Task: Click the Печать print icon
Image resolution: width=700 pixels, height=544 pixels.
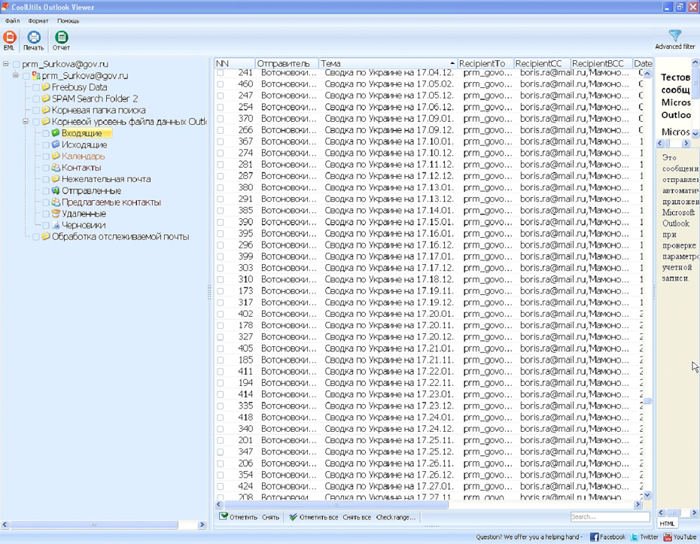Action: click(x=34, y=38)
